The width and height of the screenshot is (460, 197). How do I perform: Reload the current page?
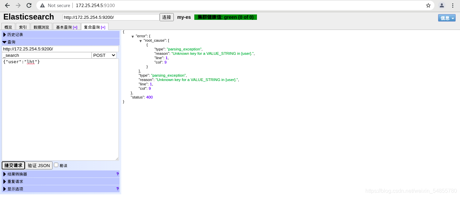(29, 5)
